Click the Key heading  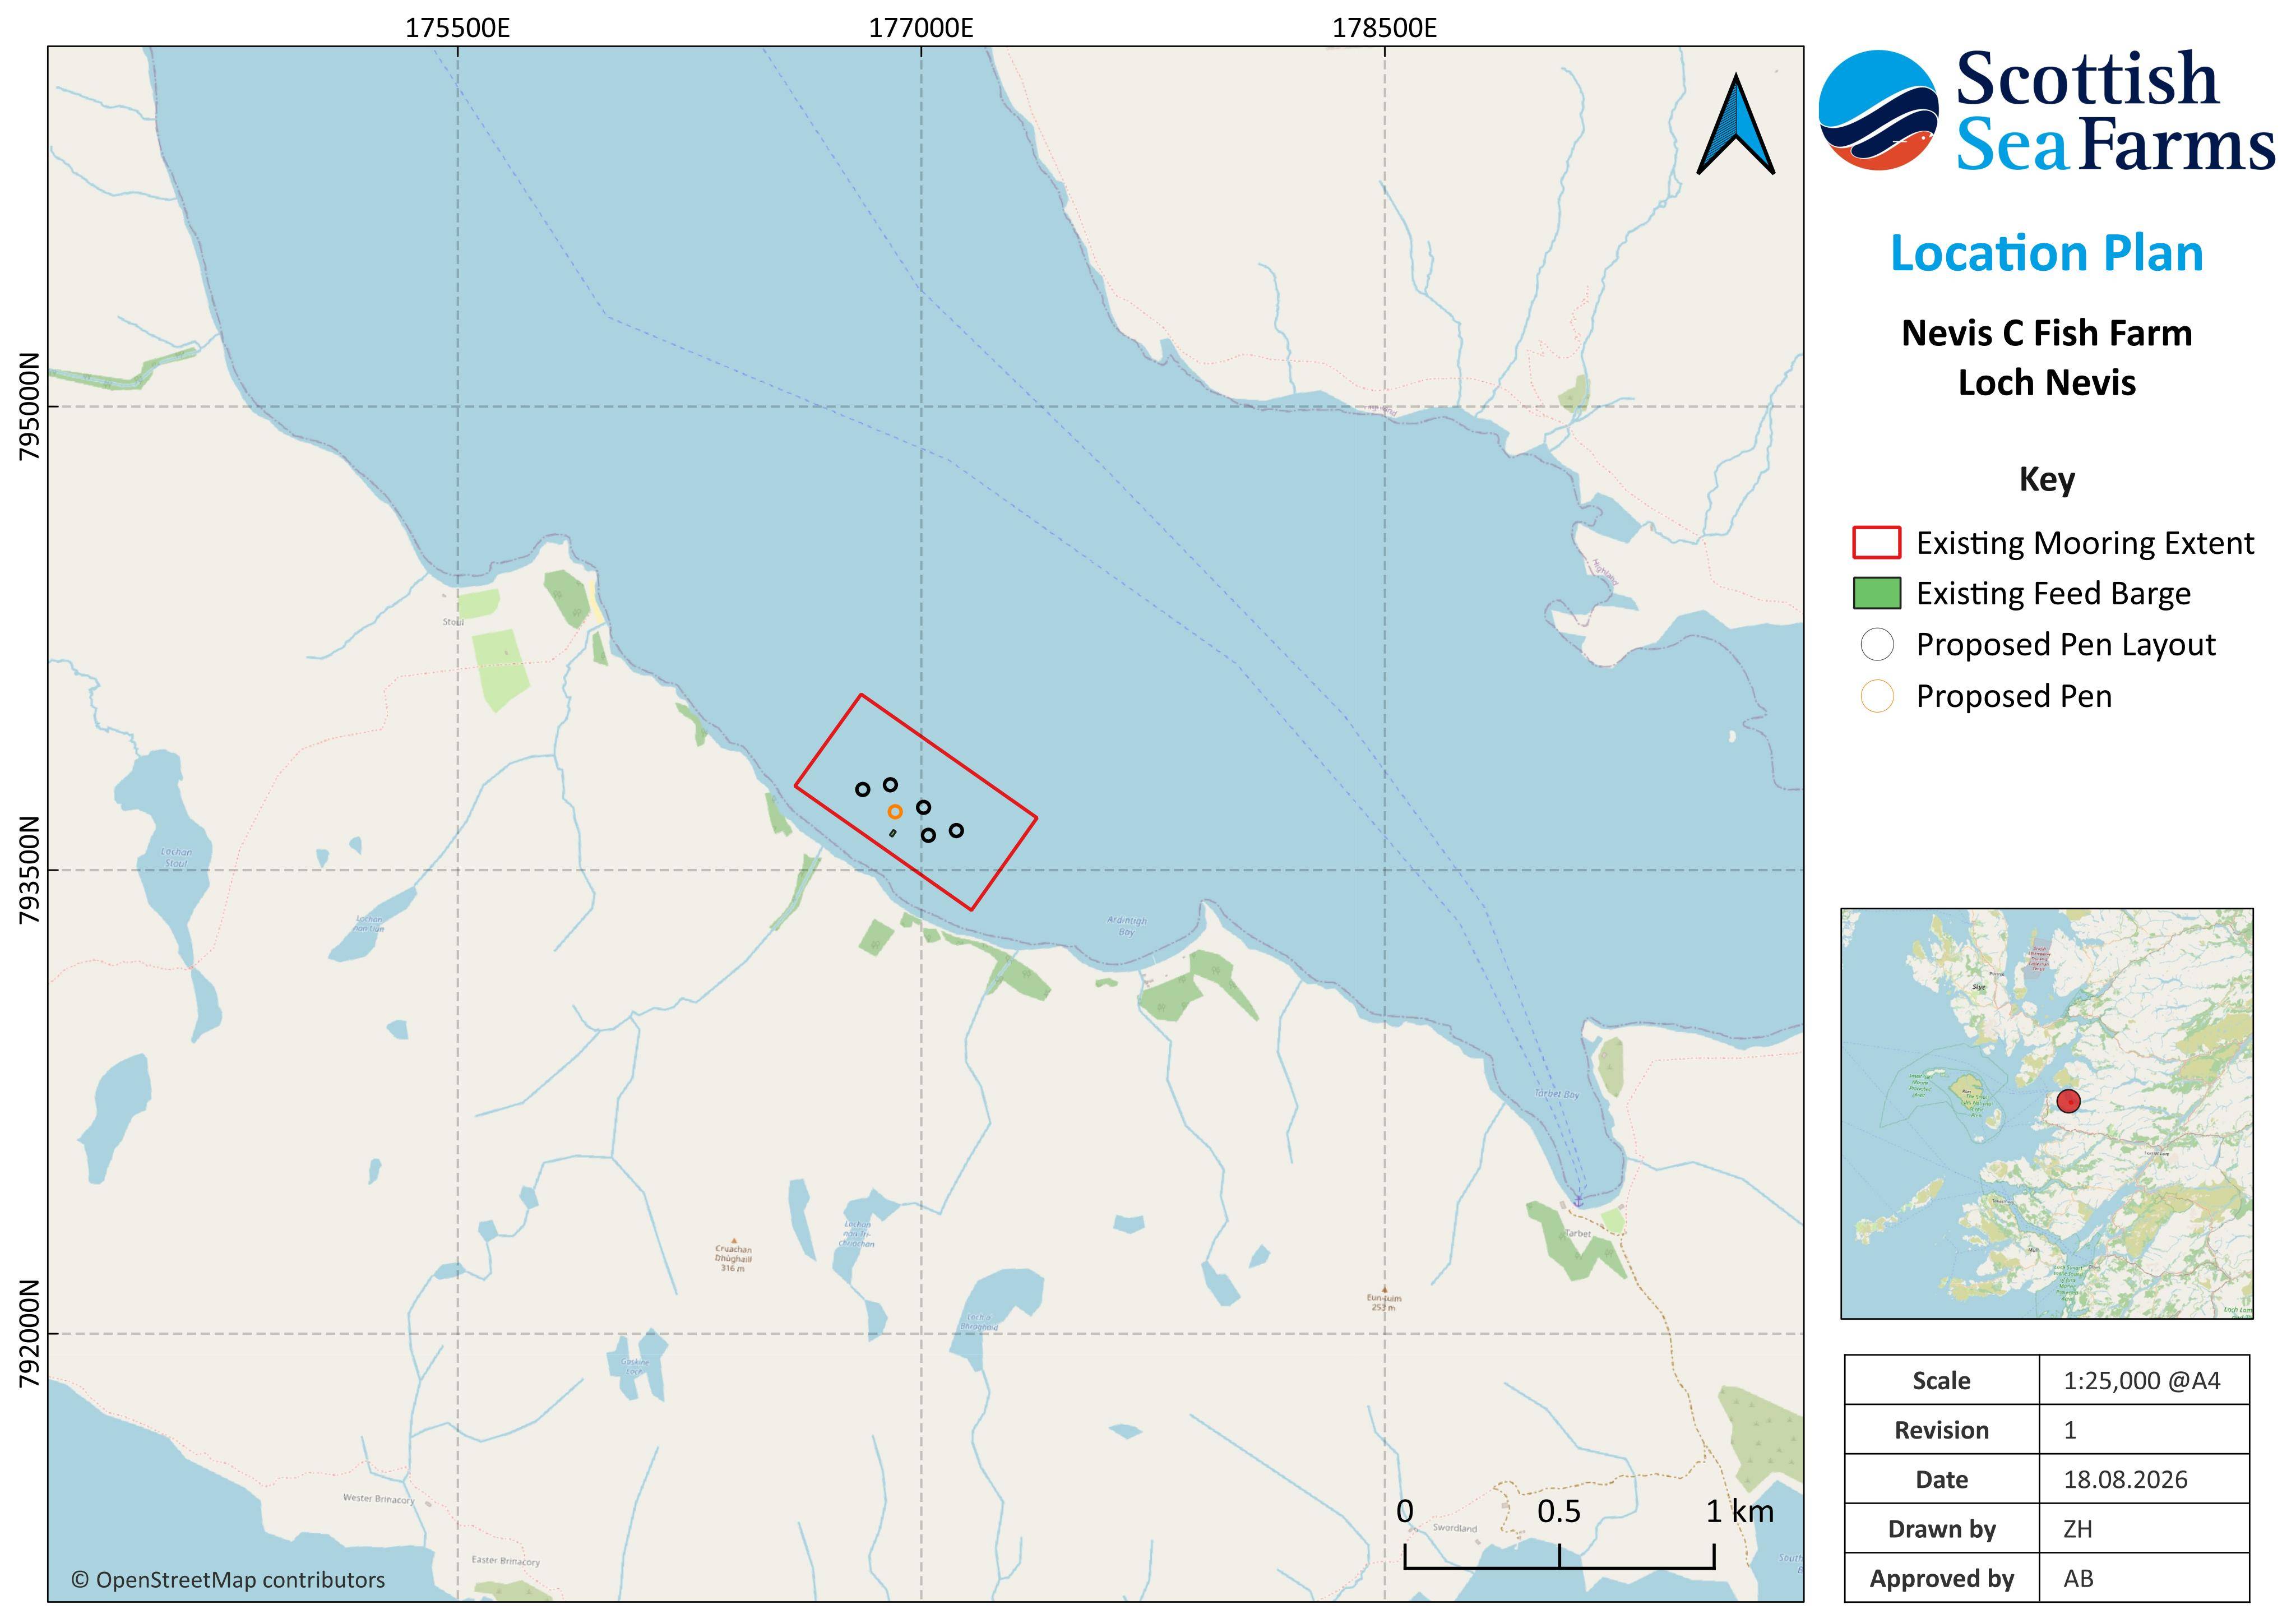coord(2047,480)
